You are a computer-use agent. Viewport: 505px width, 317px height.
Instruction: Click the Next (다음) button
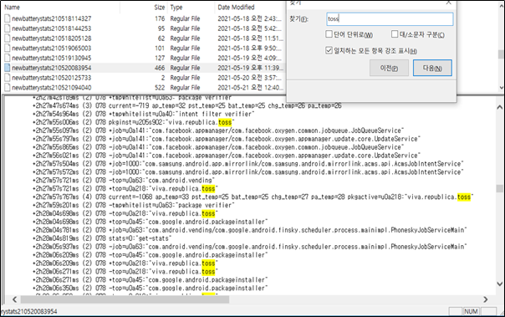[432, 68]
